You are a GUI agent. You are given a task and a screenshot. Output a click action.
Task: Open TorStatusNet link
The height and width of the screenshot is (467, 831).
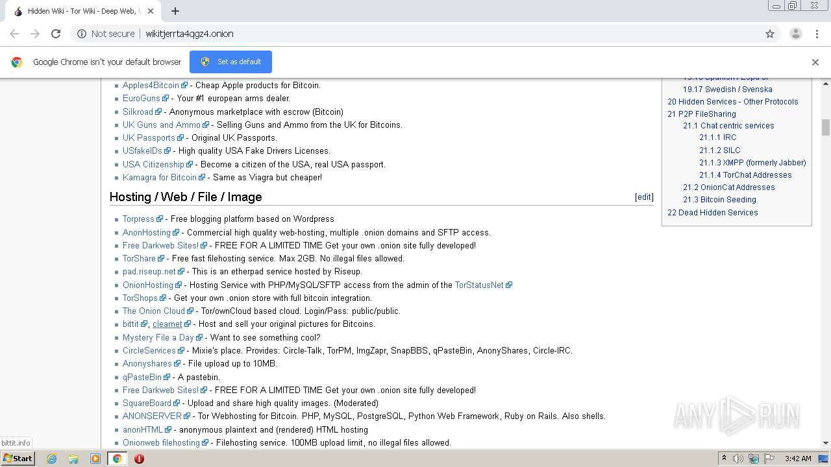[x=479, y=285]
